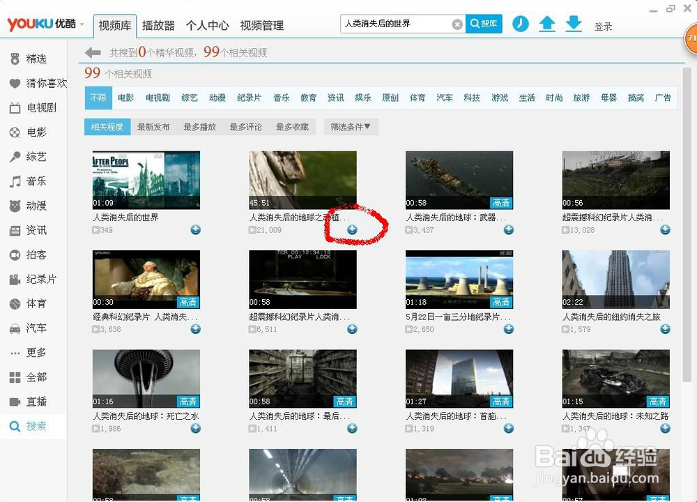The height and width of the screenshot is (502, 697).
Task: Switch to the 视频库 tab
Action: point(115,26)
